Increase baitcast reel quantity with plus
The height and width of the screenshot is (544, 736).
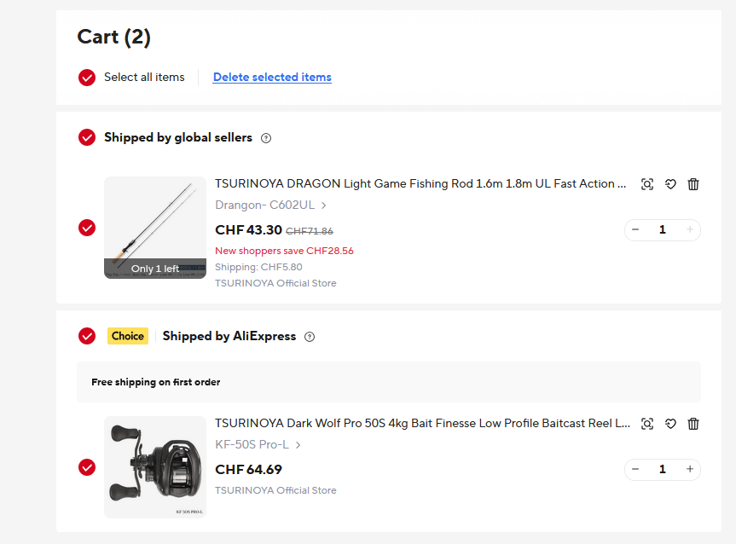click(x=690, y=469)
